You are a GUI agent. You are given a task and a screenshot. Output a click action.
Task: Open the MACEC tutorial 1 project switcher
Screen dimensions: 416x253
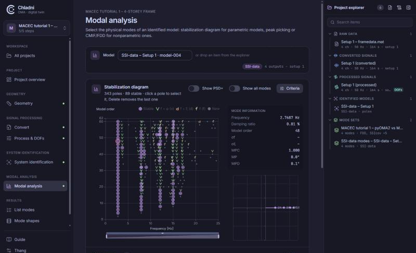(36, 28)
